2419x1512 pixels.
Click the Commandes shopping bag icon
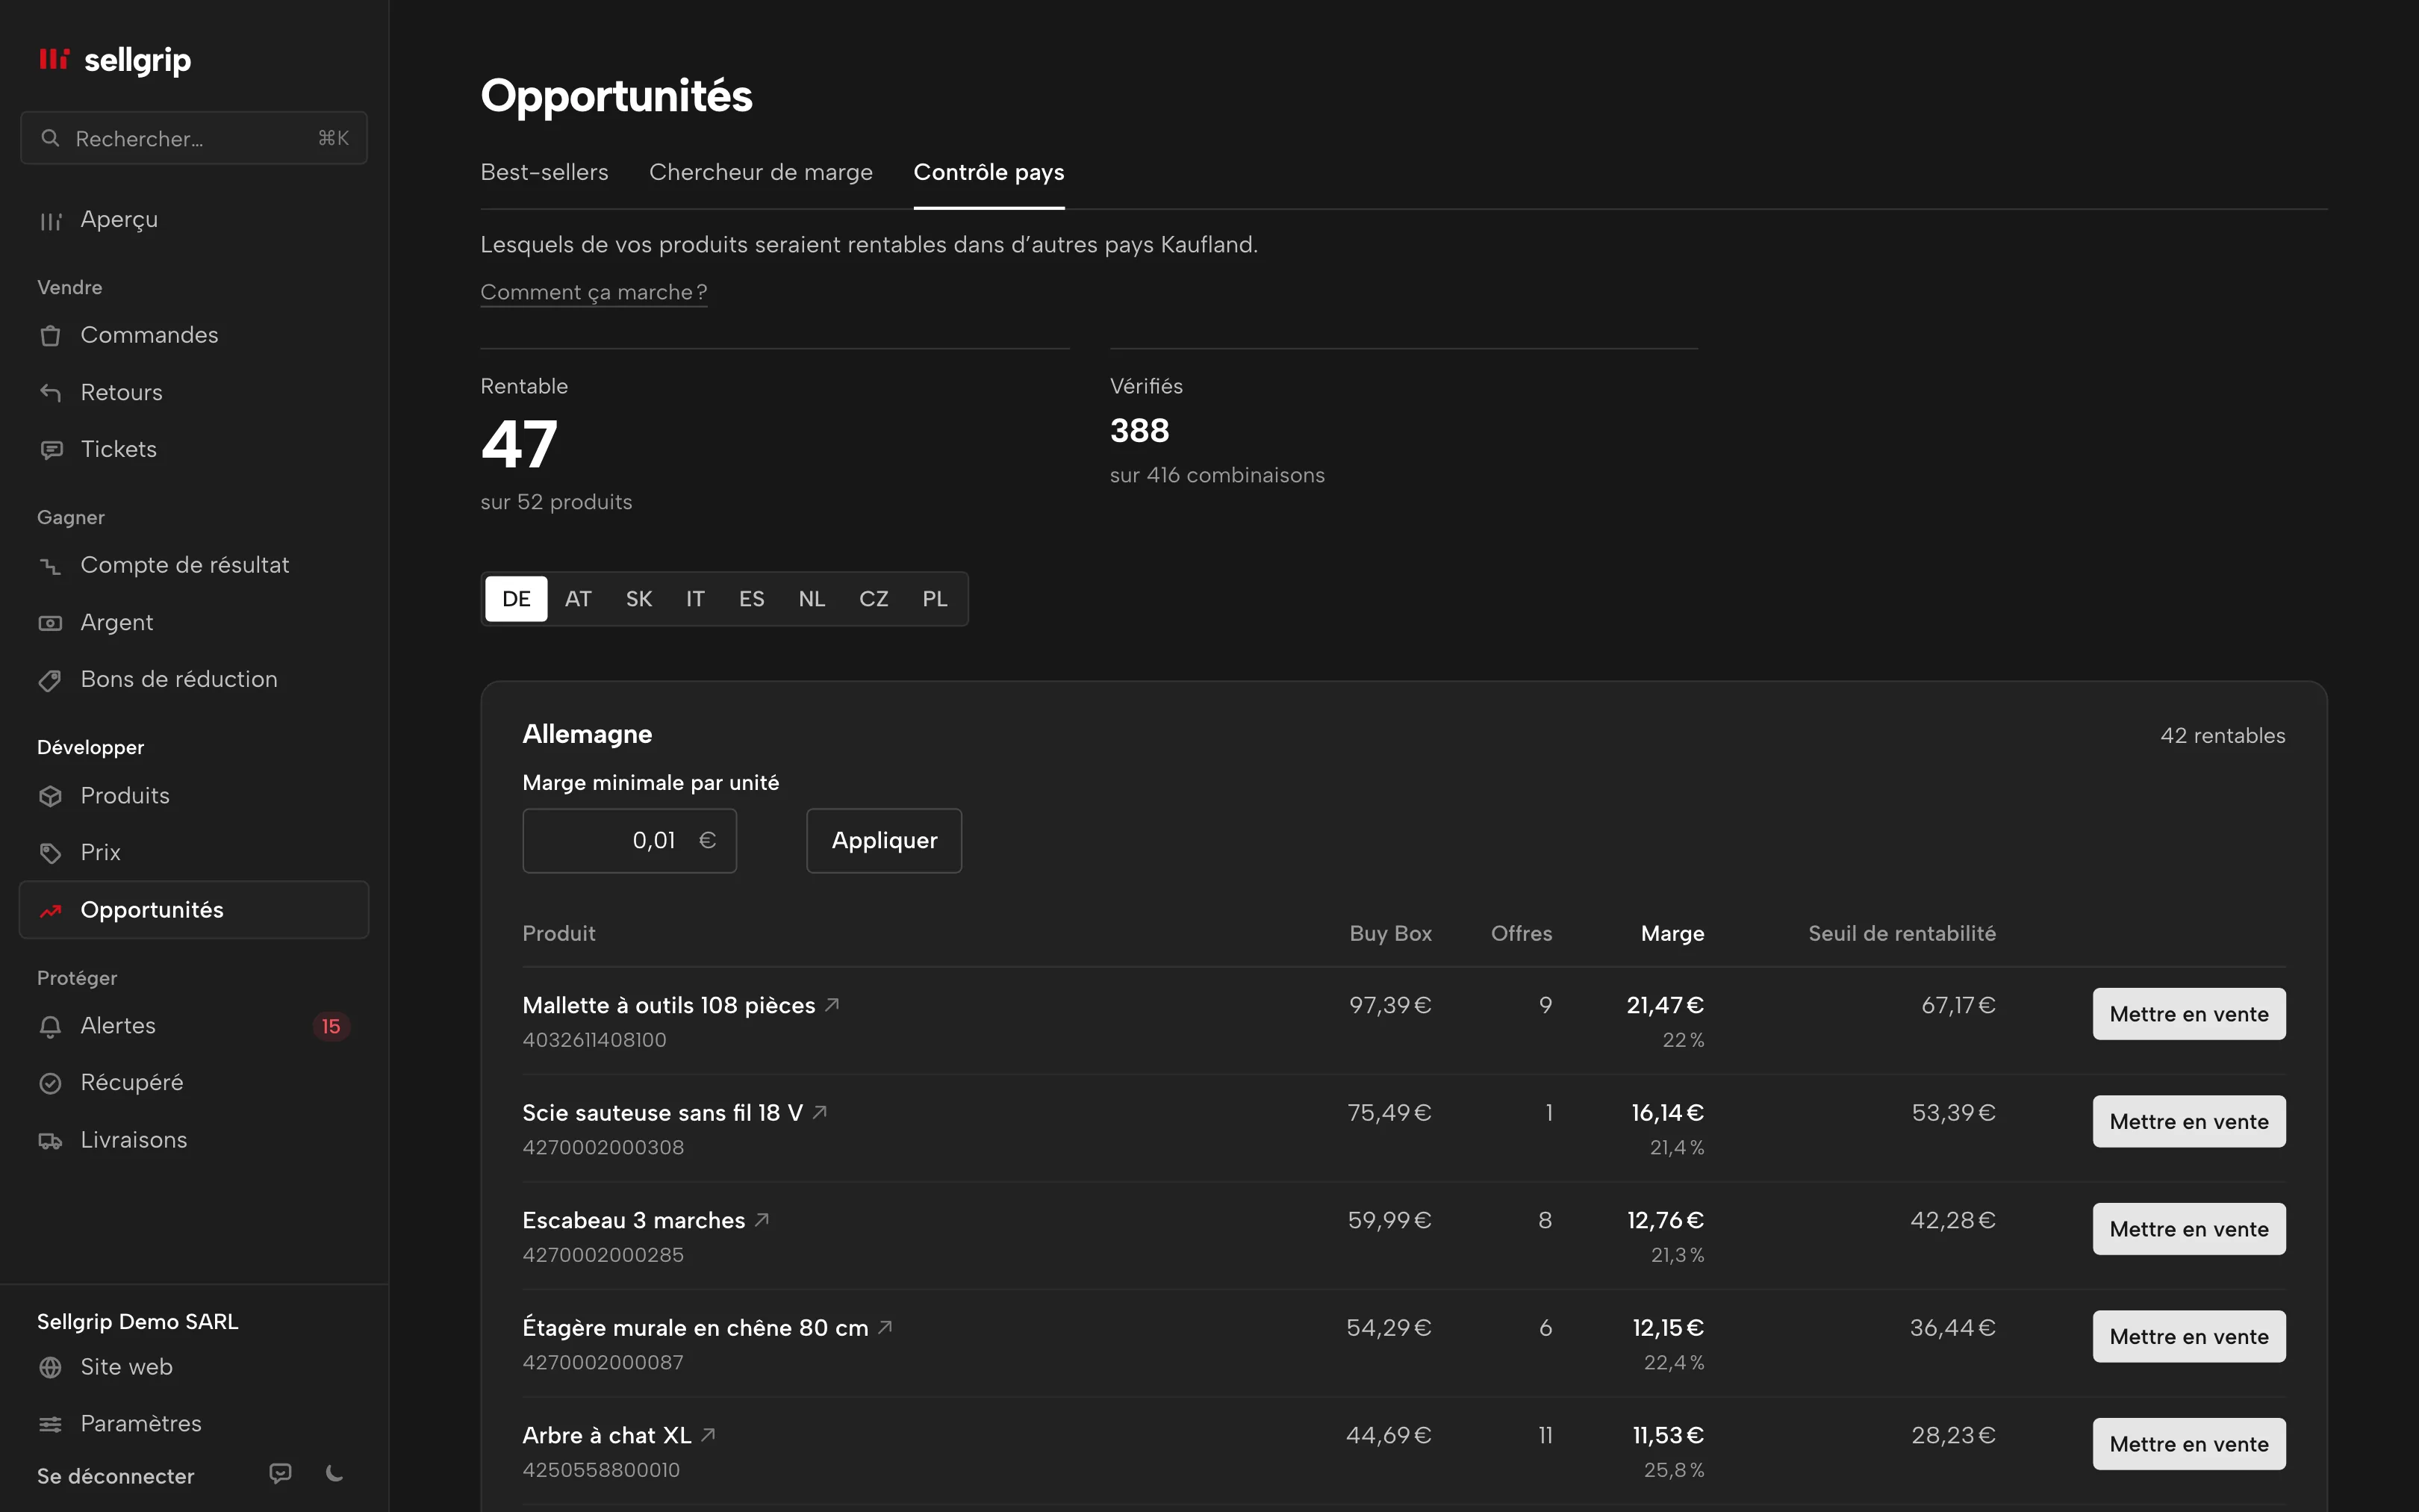tap(50, 335)
